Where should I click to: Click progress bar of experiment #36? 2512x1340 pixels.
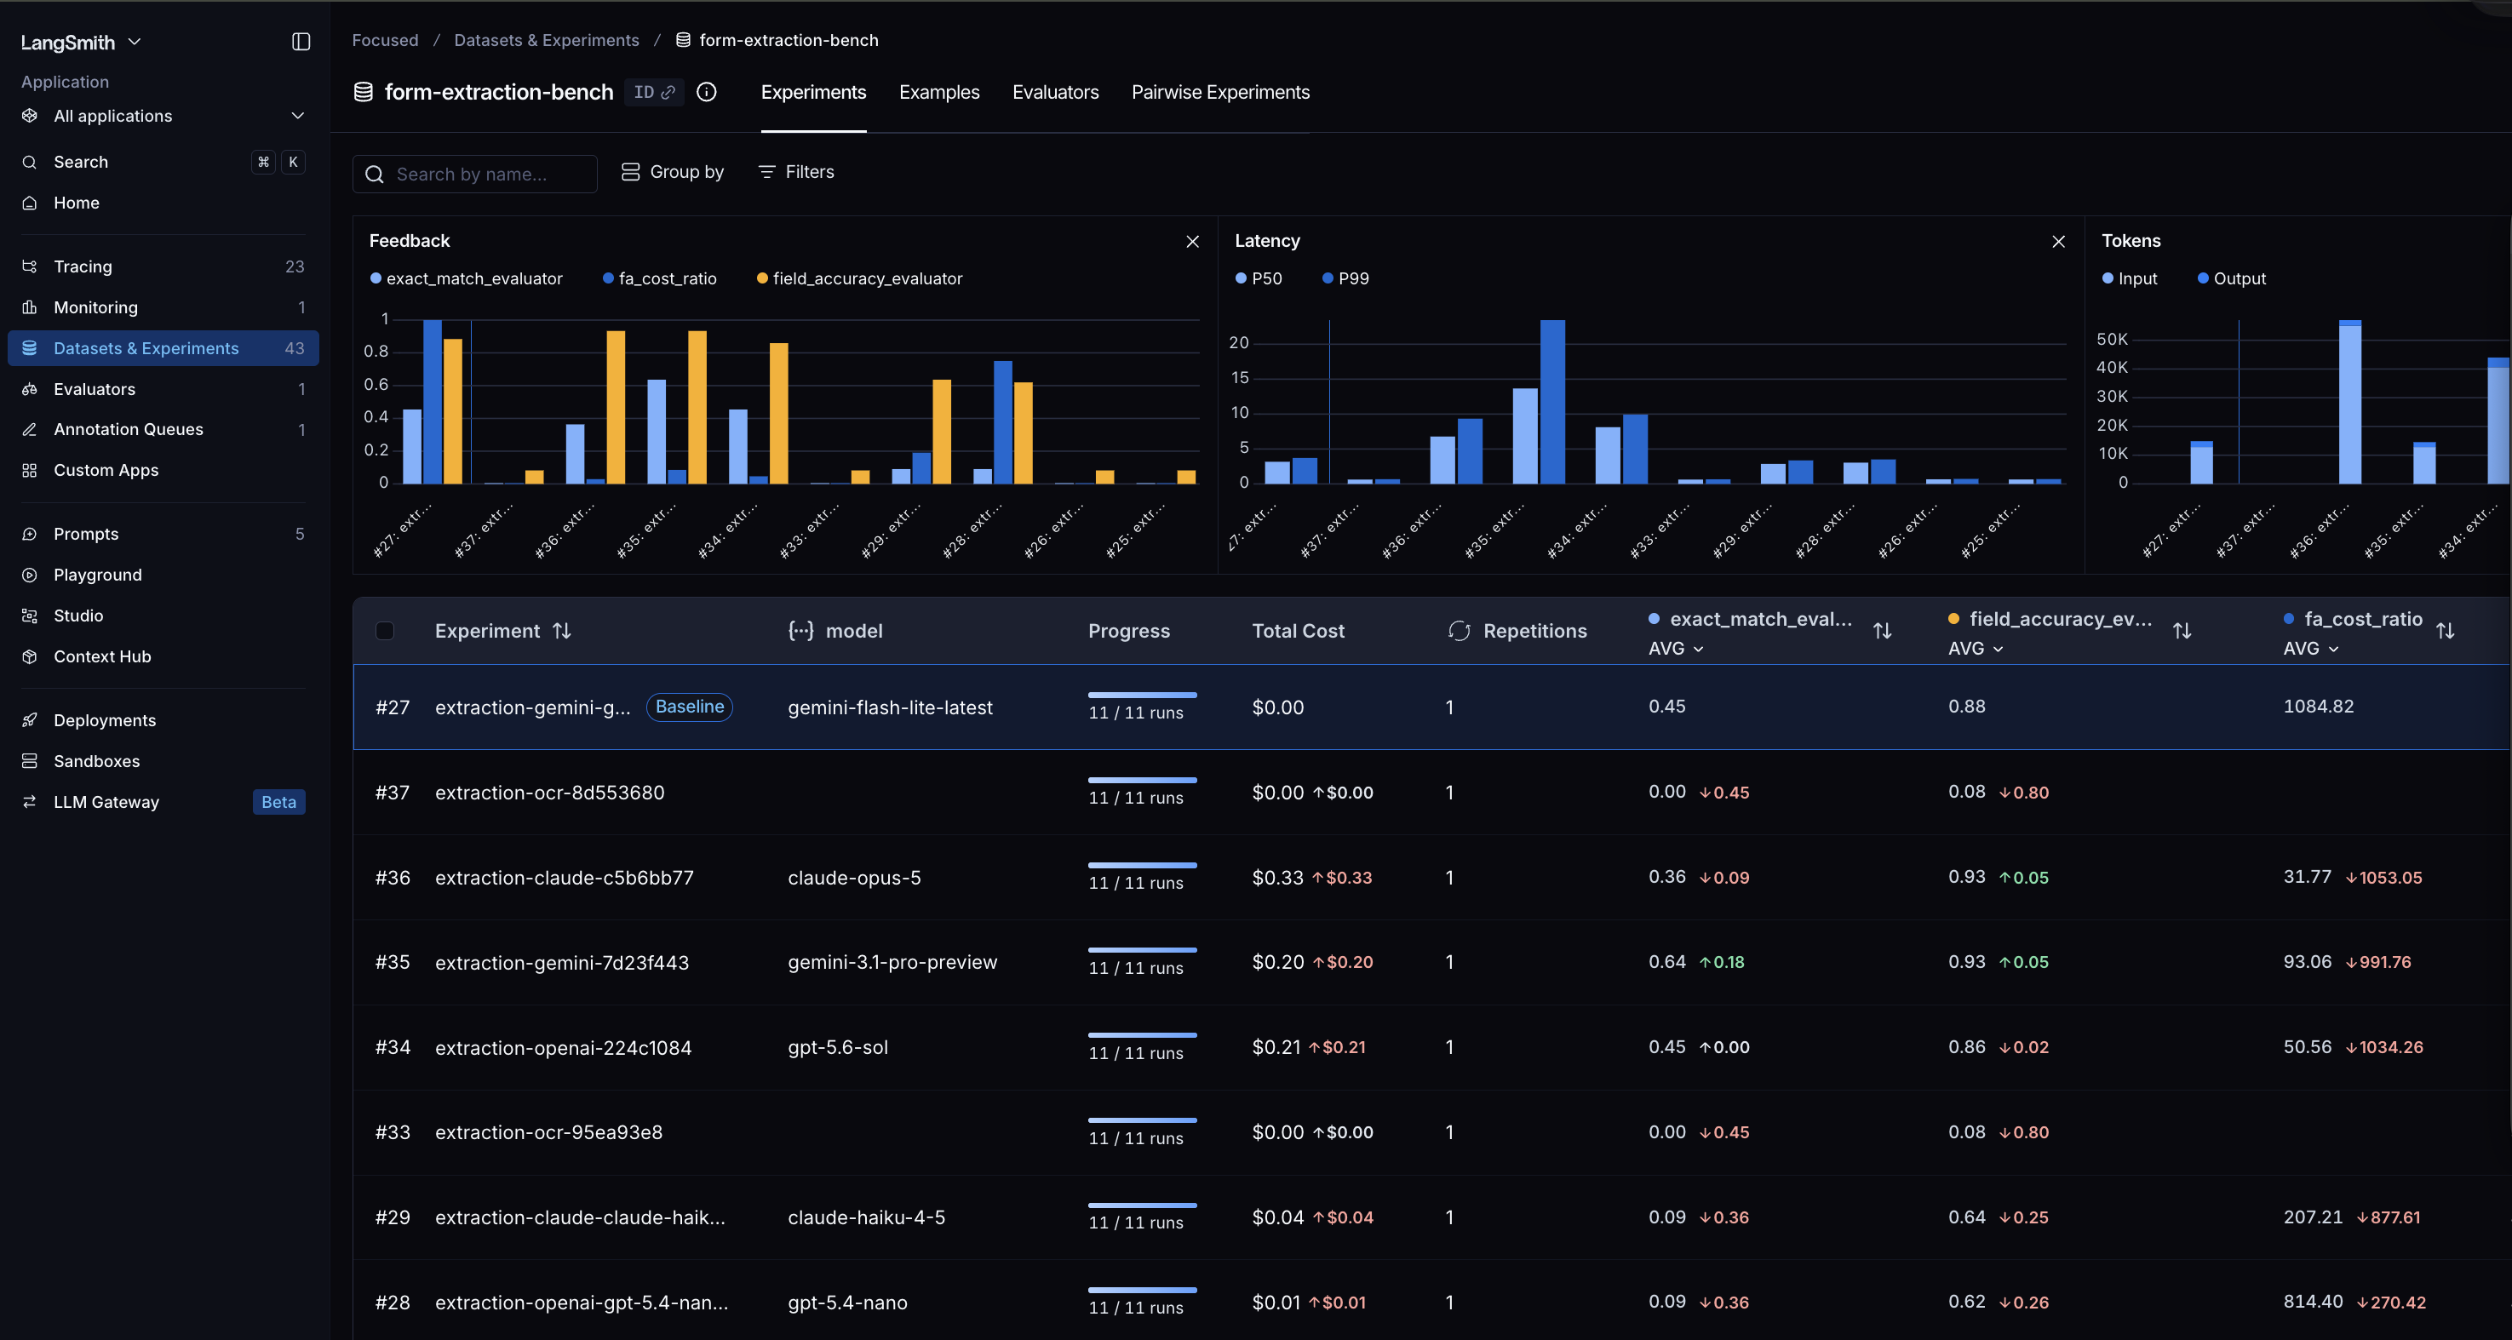coord(1142,865)
